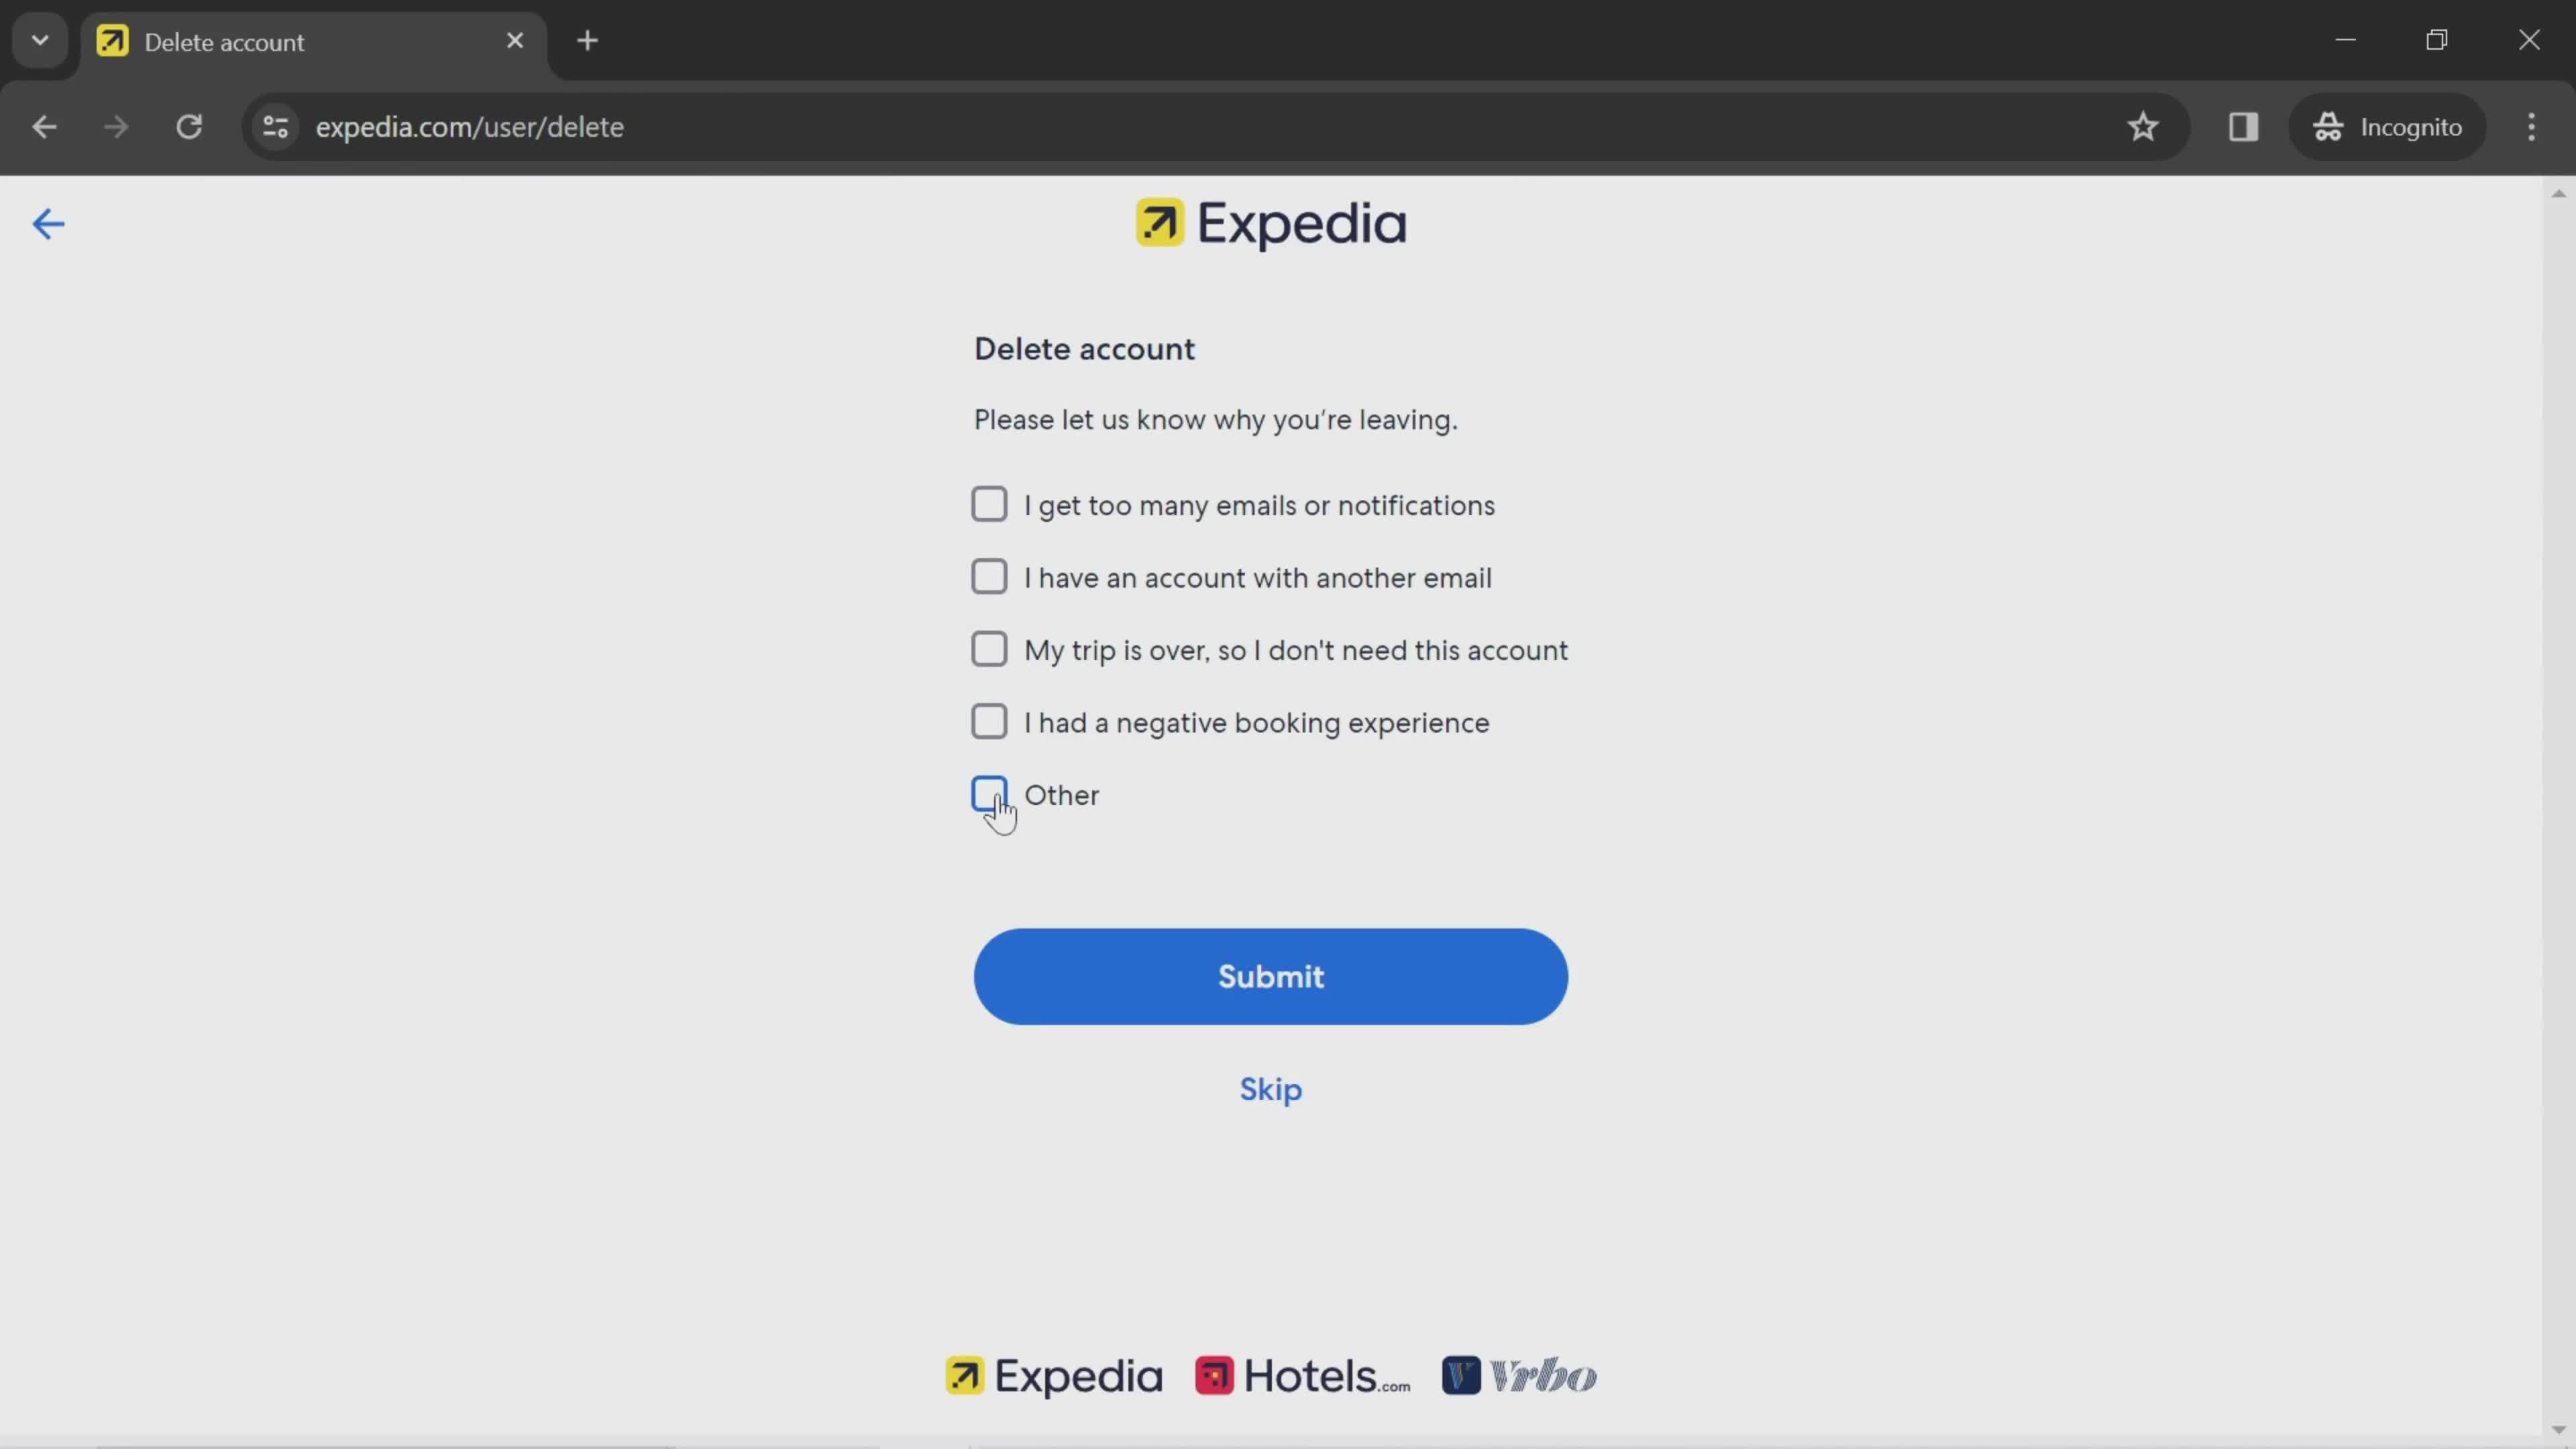Click the Expedia logo at top
Viewport: 2576px width, 1449px height.
[x=1271, y=224]
